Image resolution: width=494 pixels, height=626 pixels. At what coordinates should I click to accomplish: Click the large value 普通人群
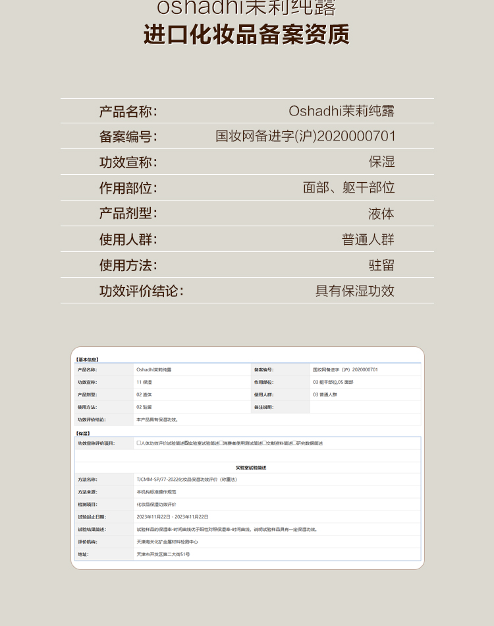[x=368, y=239]
